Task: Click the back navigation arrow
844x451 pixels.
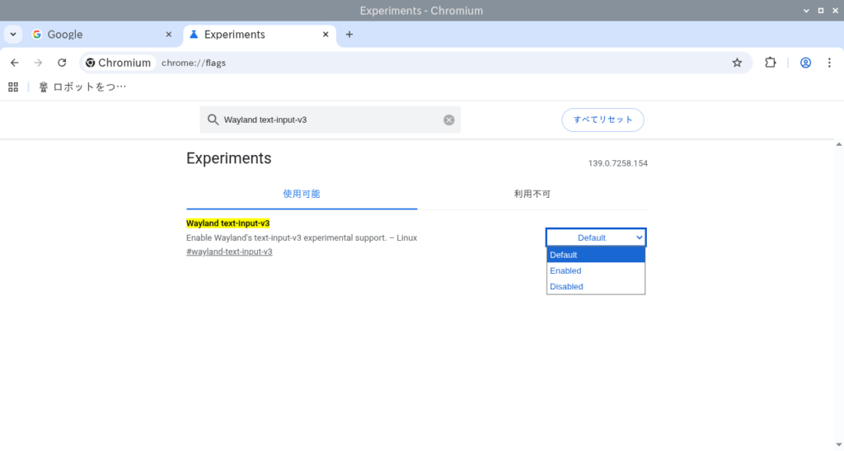Action: tap(15, 63)
